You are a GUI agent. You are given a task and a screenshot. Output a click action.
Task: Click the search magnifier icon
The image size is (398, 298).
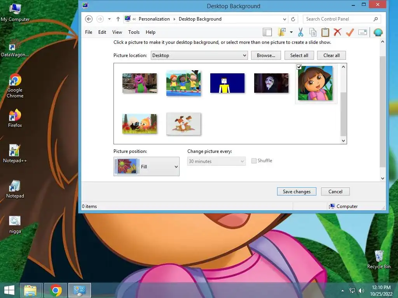[x=376, y=19]
